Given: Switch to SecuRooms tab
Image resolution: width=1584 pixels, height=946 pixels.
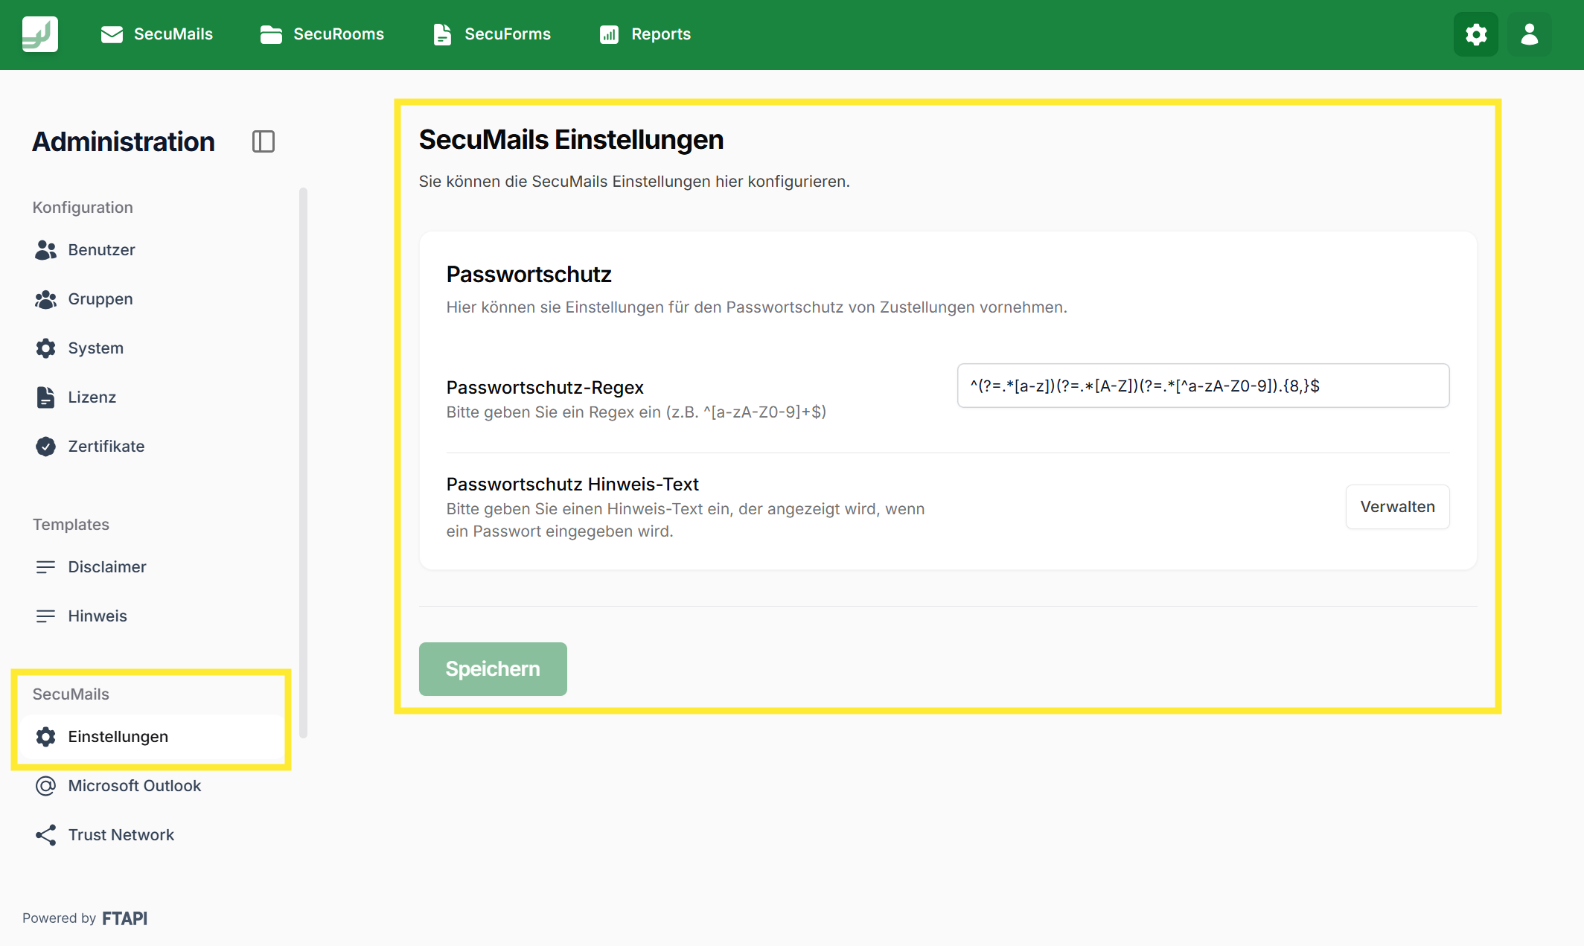Looking at the screenshot, I should pyautogui.click(x=322, y=34).
